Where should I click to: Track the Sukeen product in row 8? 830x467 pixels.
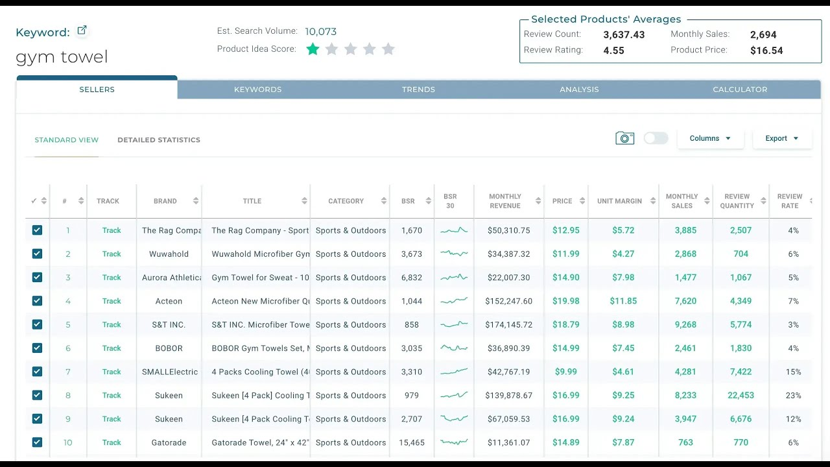click(x=112, y=395)
